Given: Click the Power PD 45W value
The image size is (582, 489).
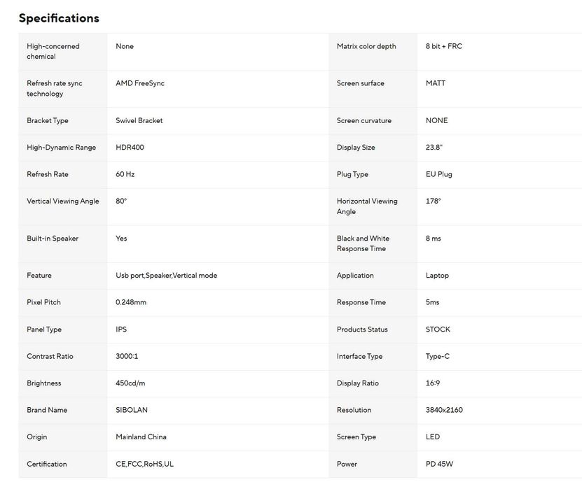Looking at the screenshot, I should pos(439,464).
